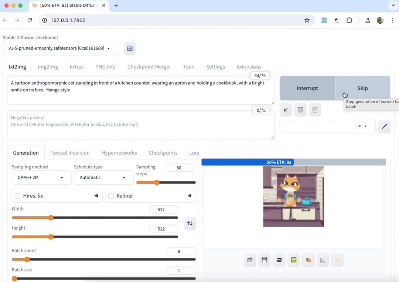Open the Schedule type dropdown

click(x=103, y=178)
